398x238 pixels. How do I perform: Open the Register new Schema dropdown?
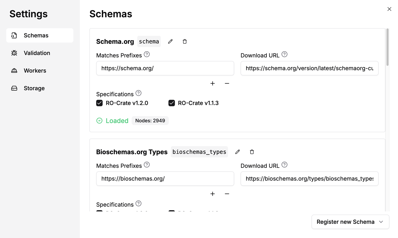(350, 222)
